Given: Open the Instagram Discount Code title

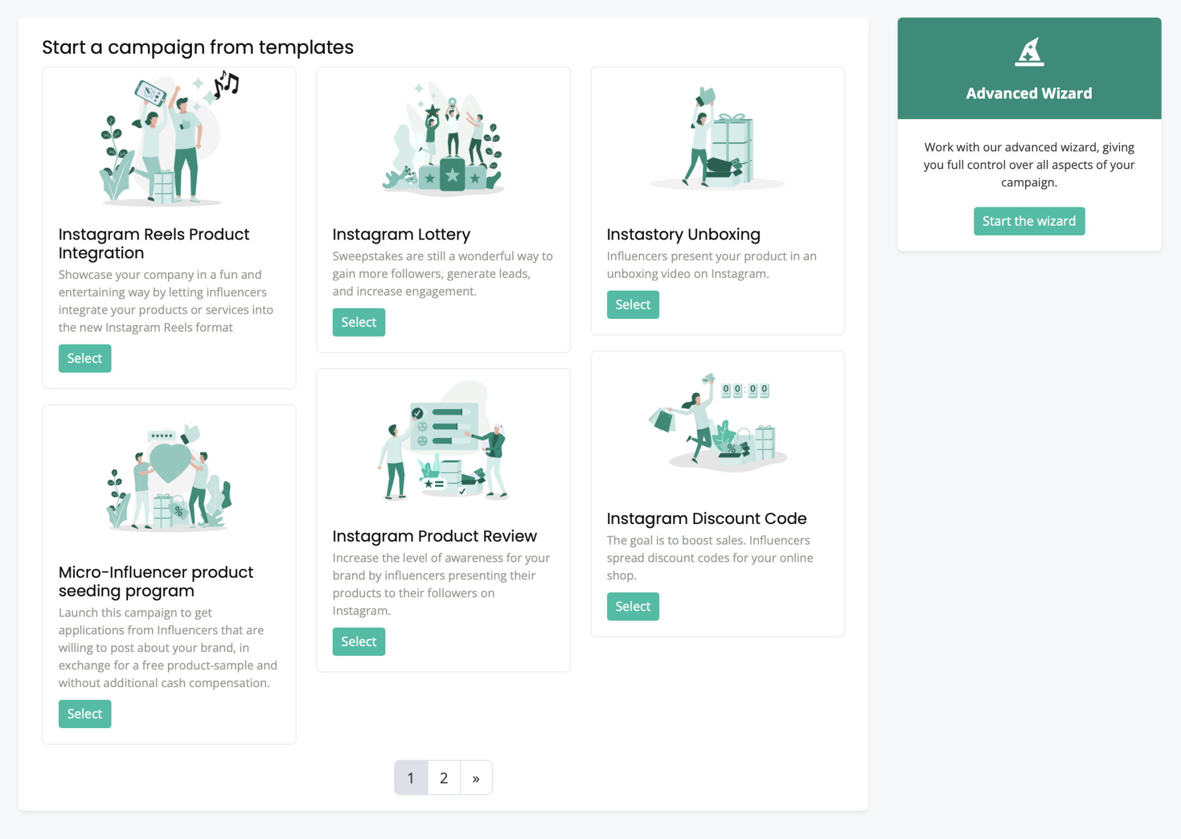Looking at the screenshot, I should click(x=706, y=518).
